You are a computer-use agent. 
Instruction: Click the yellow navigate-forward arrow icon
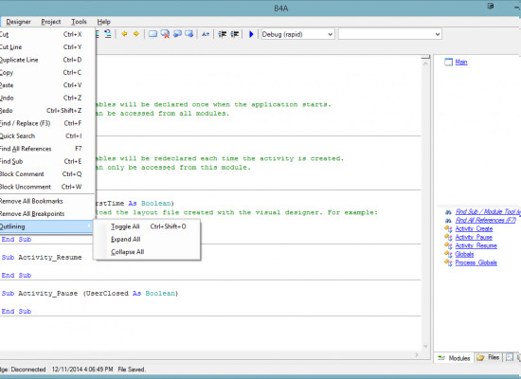coord(136,34)
